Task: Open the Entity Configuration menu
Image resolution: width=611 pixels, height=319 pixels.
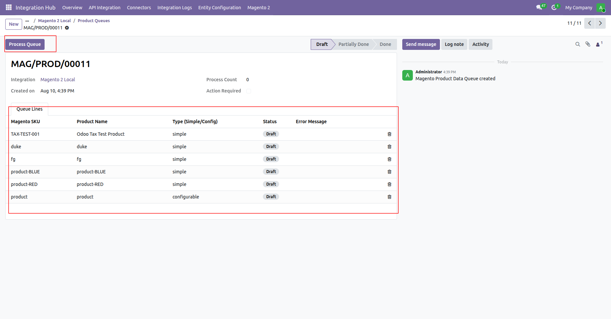Action: (x=219, y=8)
